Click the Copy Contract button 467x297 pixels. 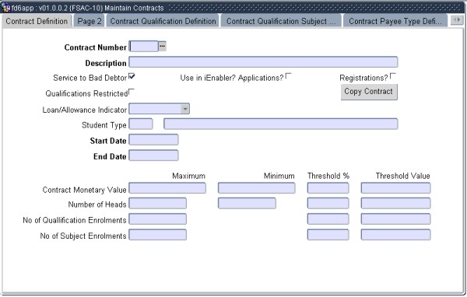(x=369, y=92)
